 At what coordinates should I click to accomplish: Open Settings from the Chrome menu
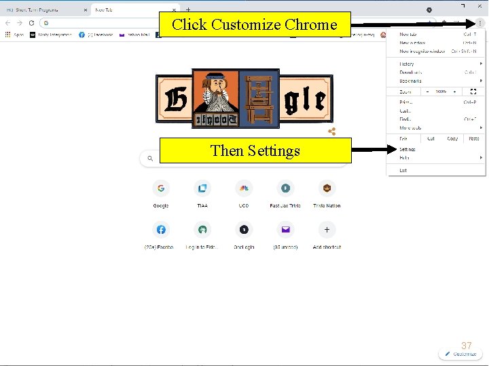pos(436,149)
